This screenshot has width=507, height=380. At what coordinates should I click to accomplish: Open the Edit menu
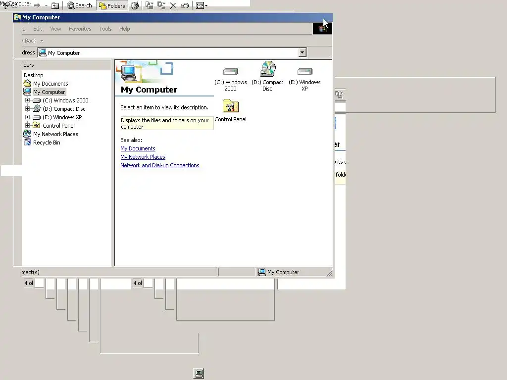[x=38, y=29]
